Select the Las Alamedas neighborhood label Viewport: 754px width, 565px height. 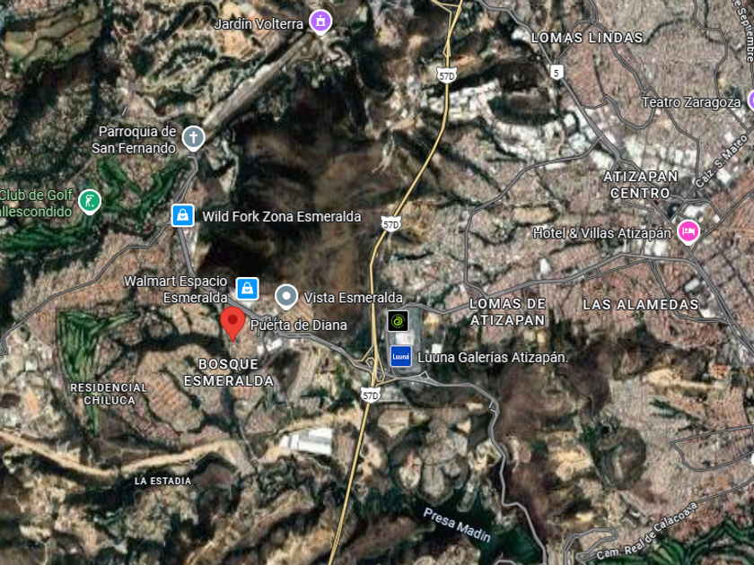(x=641, y=305)
